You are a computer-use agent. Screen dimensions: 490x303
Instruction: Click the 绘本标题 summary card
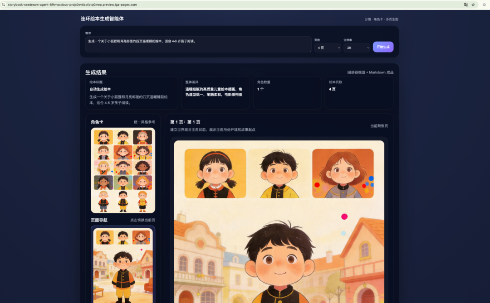(131, 93)
